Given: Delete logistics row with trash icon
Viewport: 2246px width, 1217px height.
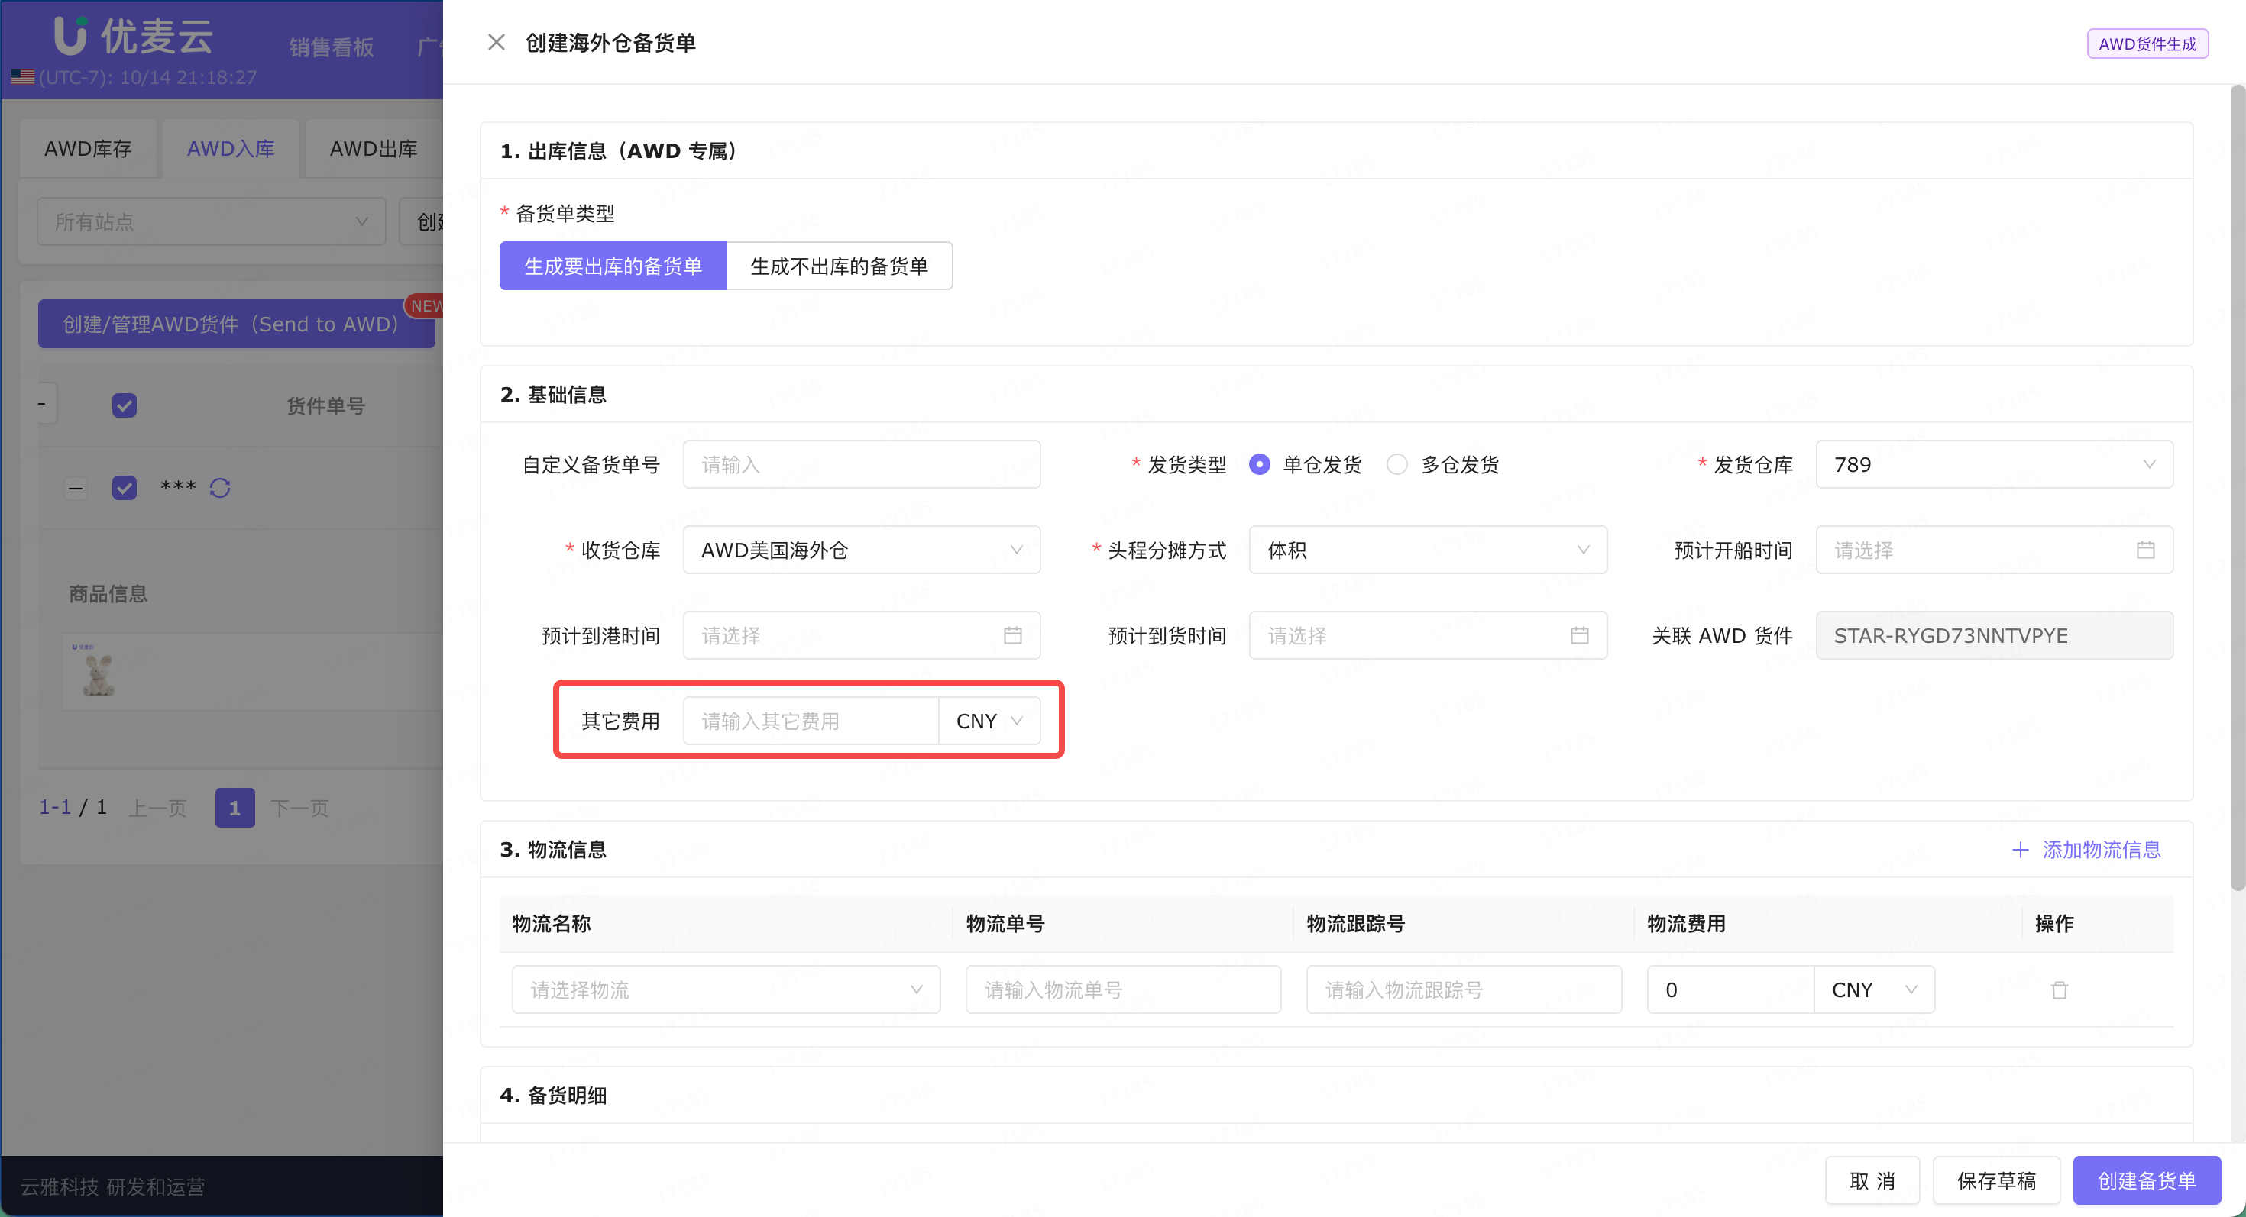Looking at the screenshot, I should 2060,989.
